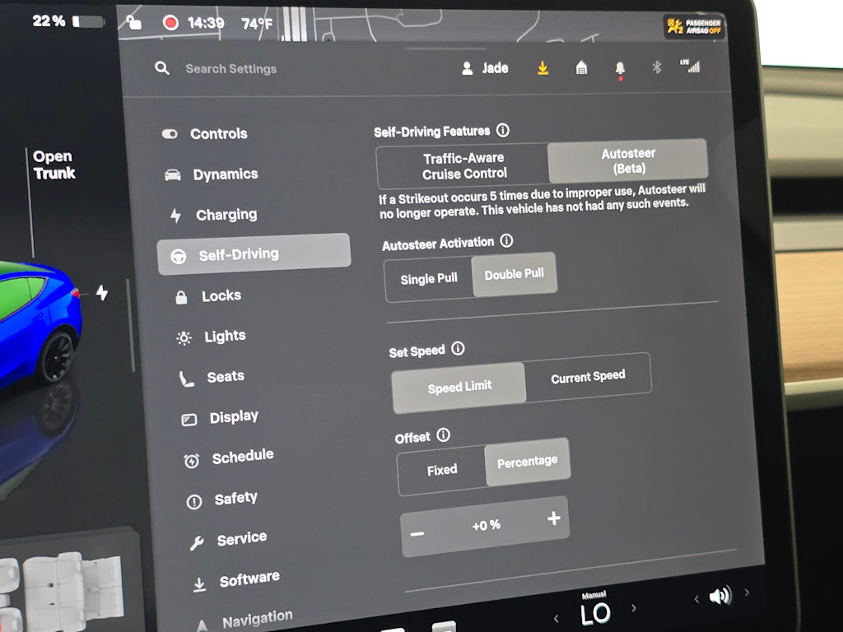Tap the LTE signal strength icon
The image size is (843, 632).
691,66
